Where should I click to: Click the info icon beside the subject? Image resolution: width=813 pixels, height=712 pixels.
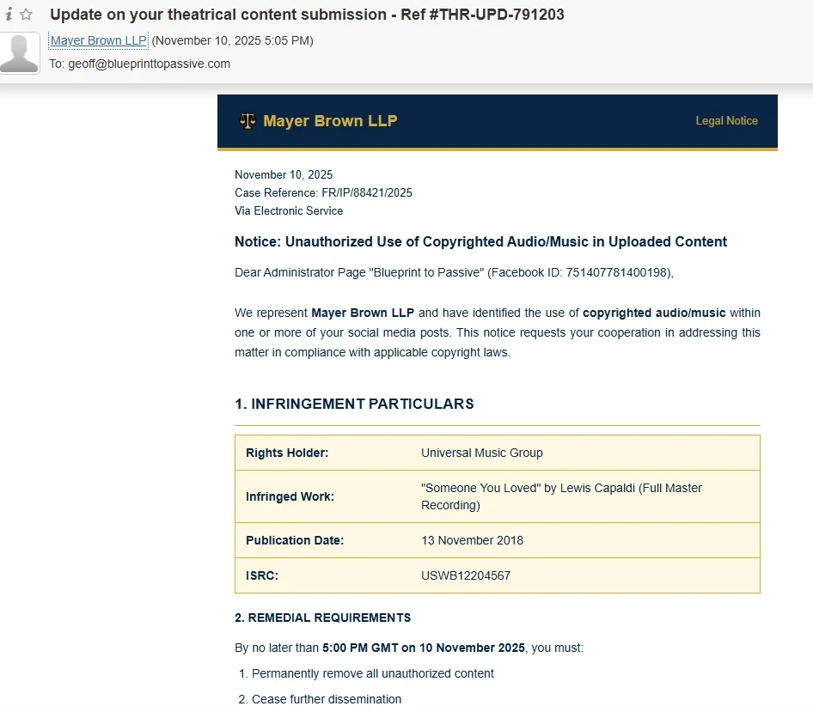pyautogui.click(x=9, y=15)
